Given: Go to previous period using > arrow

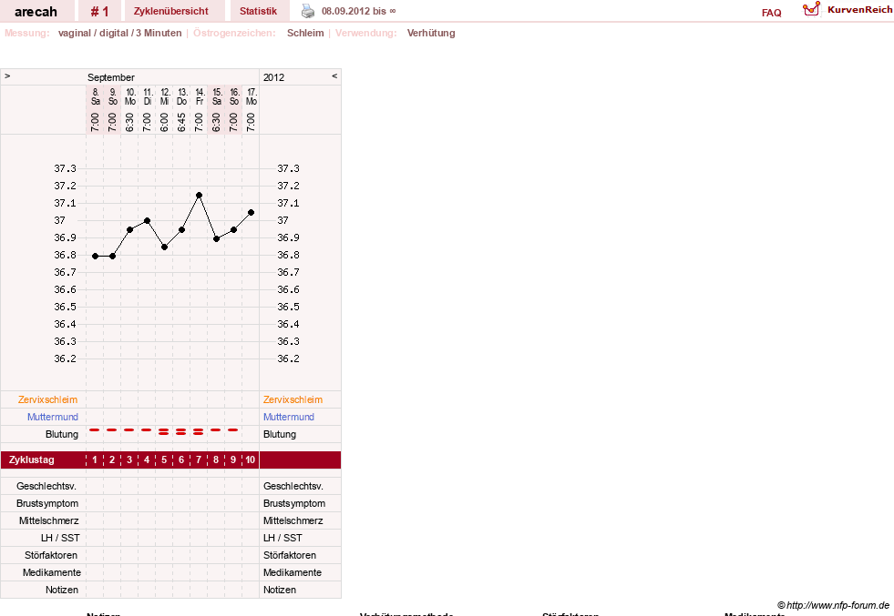Looking at the screenshot, I should 7,76.
